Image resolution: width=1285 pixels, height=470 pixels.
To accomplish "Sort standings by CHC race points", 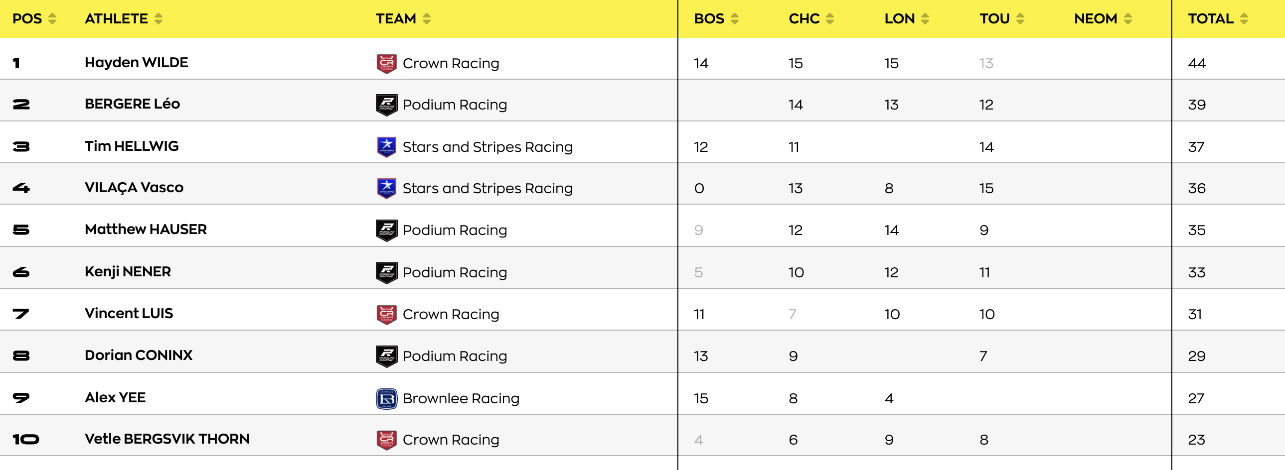I will click(x=830, y=19).
